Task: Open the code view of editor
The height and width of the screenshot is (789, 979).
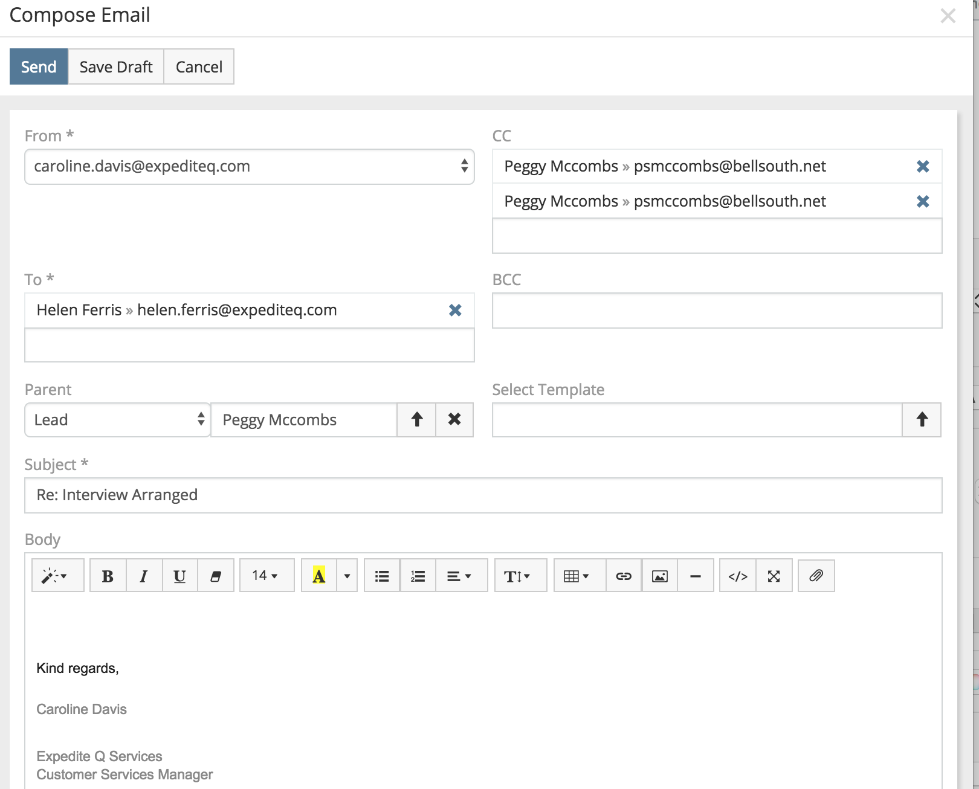Action: 737,576
